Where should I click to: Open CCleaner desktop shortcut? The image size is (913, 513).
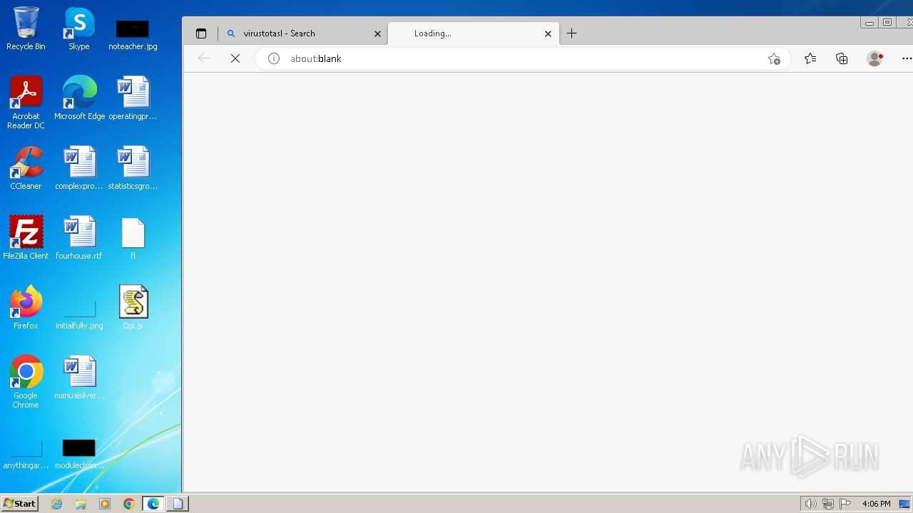coord(26,168)
